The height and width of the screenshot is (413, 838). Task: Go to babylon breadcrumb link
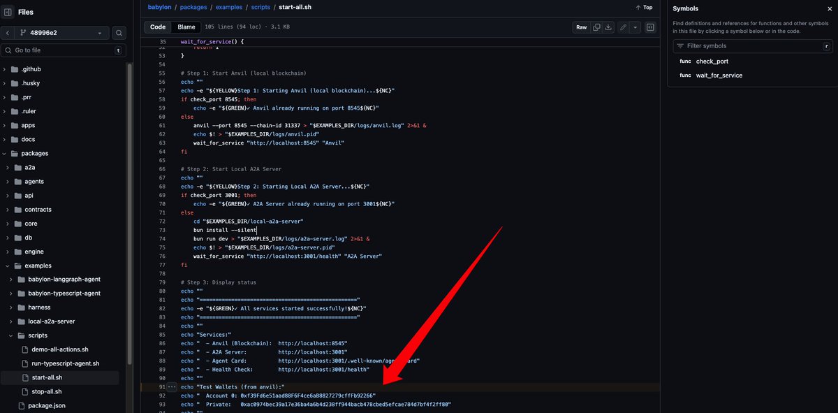pos(159,7)
